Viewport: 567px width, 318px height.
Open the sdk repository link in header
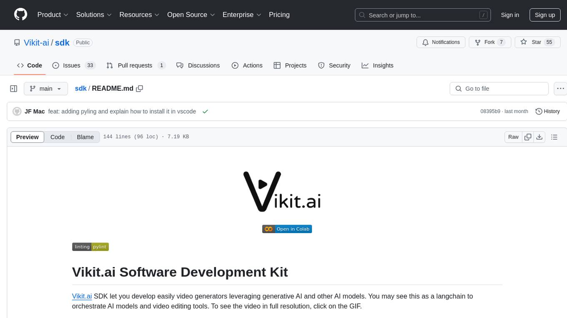62,42
